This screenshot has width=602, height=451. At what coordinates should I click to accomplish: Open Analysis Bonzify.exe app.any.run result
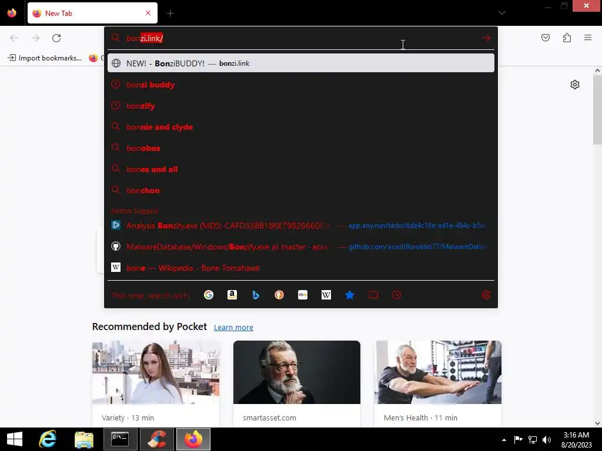point(301,225)
